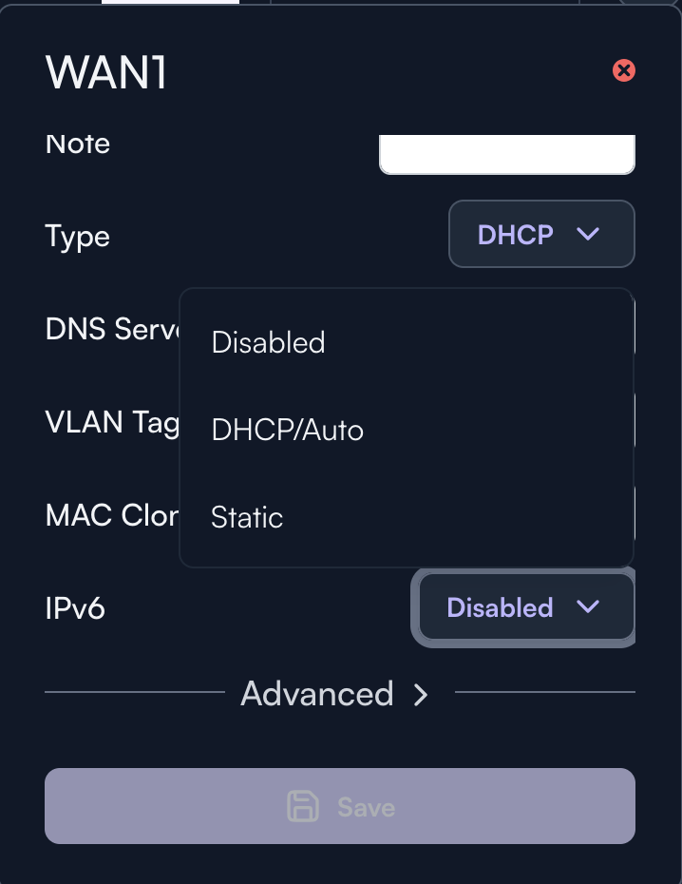Focus the Note text input field
Image resolution: width=682 pixels, height=884 pixels.
(x=506, y=156)
